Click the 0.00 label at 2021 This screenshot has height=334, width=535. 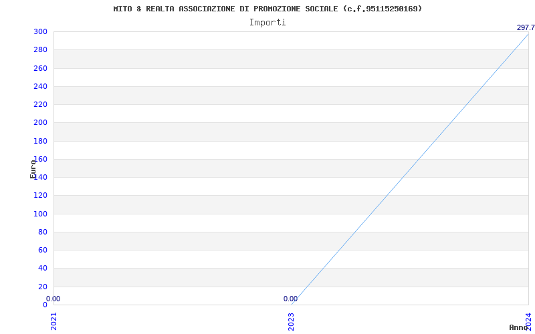pyautogui.click(x=53, y=299)
